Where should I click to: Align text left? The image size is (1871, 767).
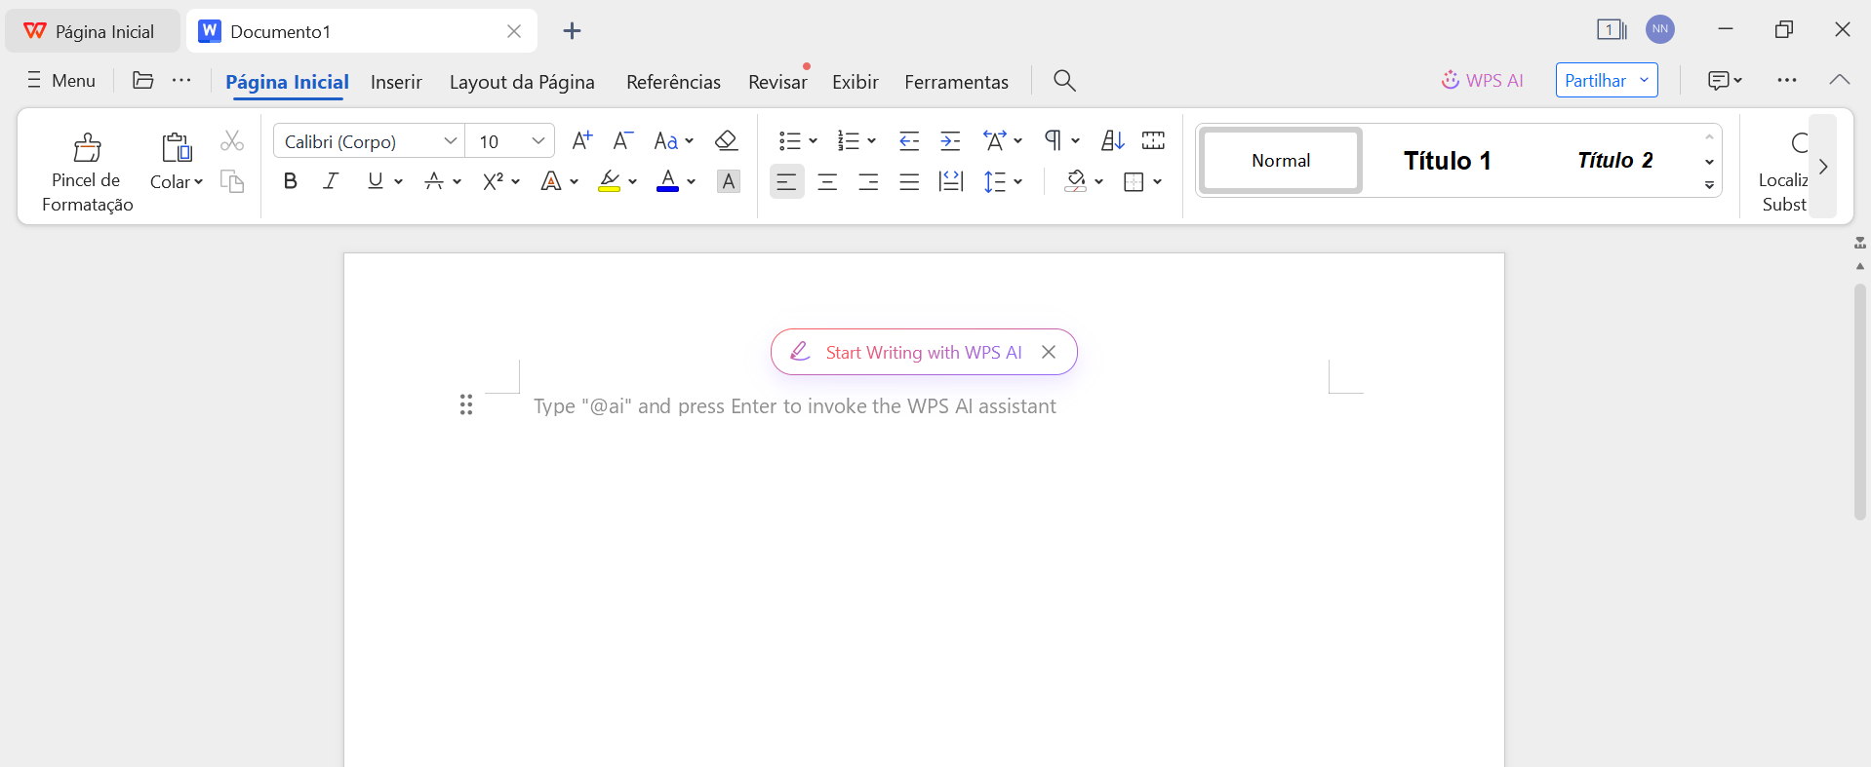(787, 181)
